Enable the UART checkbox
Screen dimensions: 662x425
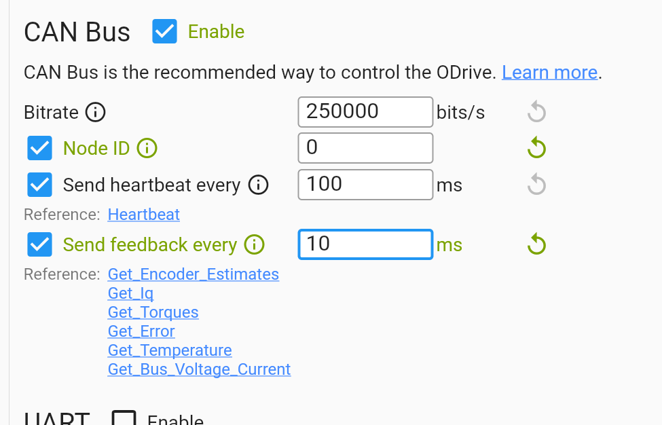point(124,420)
